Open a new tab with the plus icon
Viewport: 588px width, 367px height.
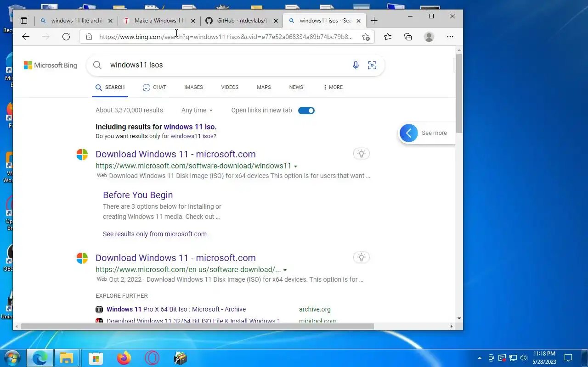[374, 21]
